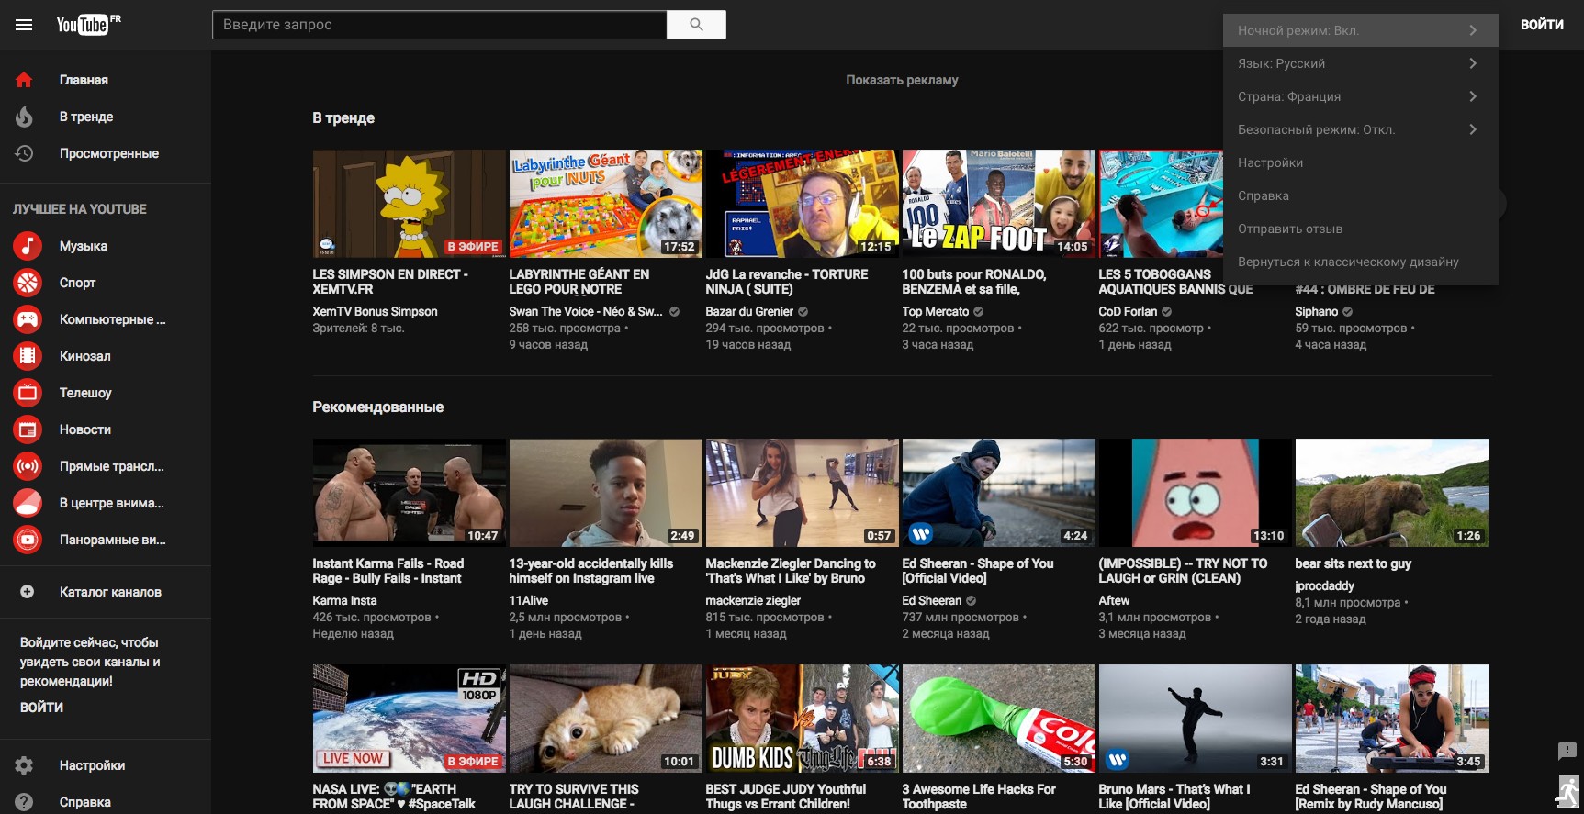Expand the language selection submenu

[1359, 63]
